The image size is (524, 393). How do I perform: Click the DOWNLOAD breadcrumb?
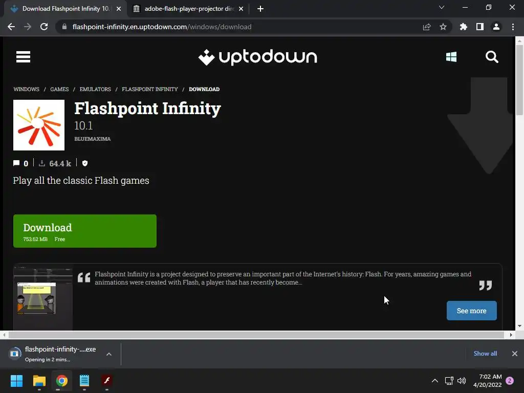pos(204,89)
